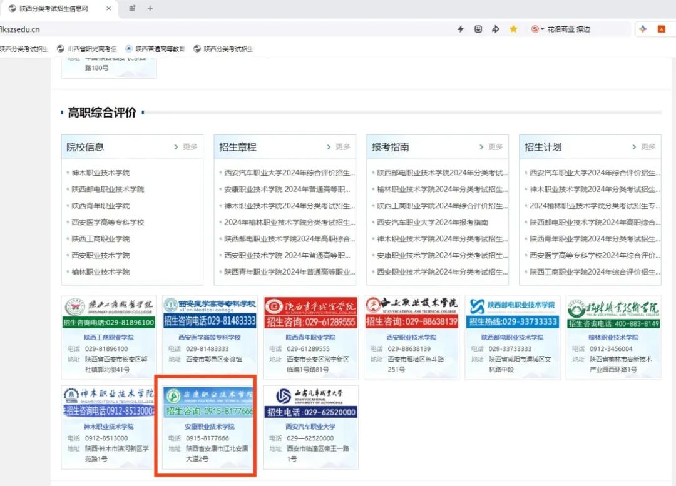Click the orange extension icon in toolbar

pyautogui.click(x=661, y=29)
